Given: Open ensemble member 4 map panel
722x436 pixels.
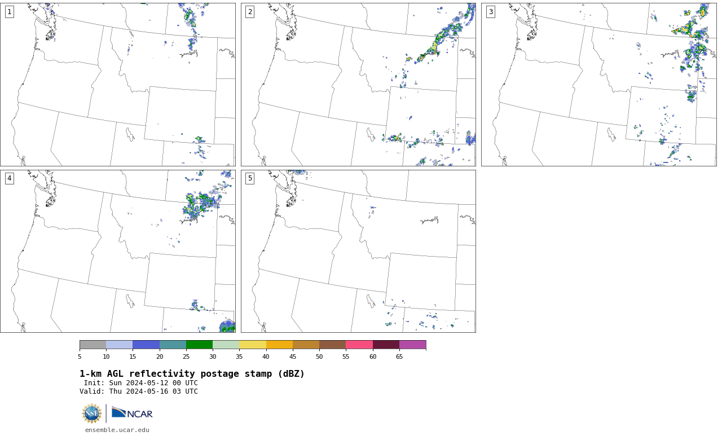Looking at the screenshot, I should coord(118,251).
